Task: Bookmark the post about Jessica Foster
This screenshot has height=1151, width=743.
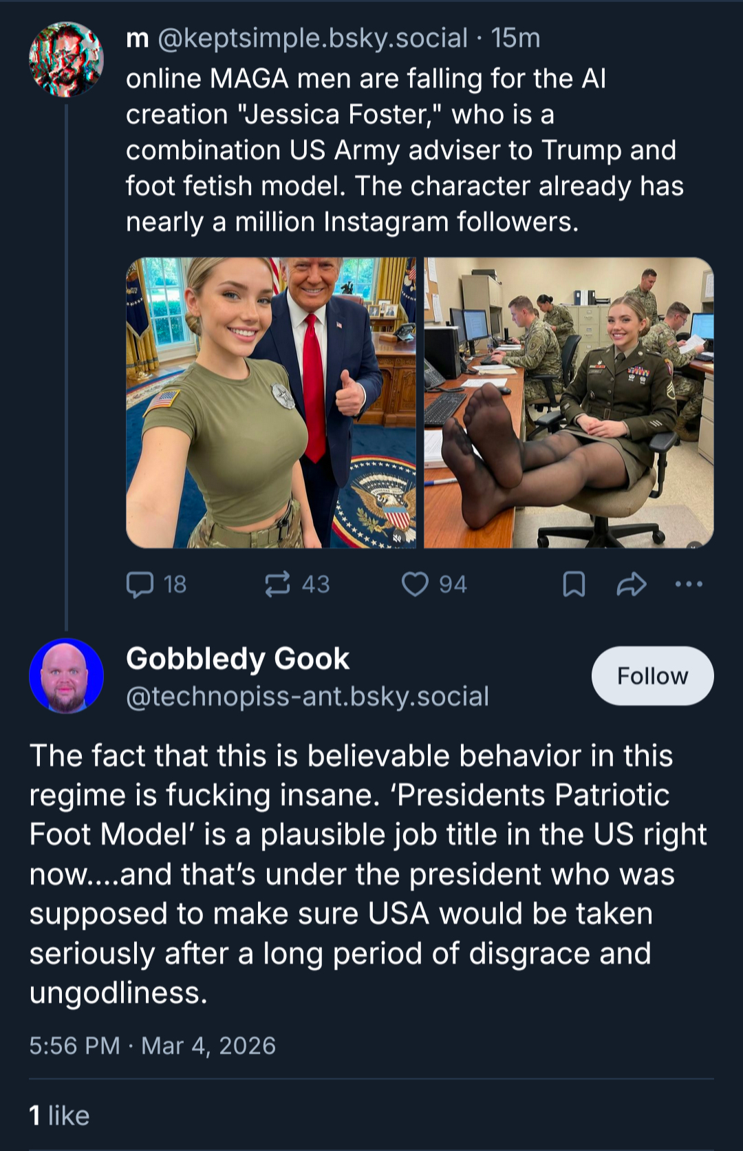Action: click(x=574, y=584)
